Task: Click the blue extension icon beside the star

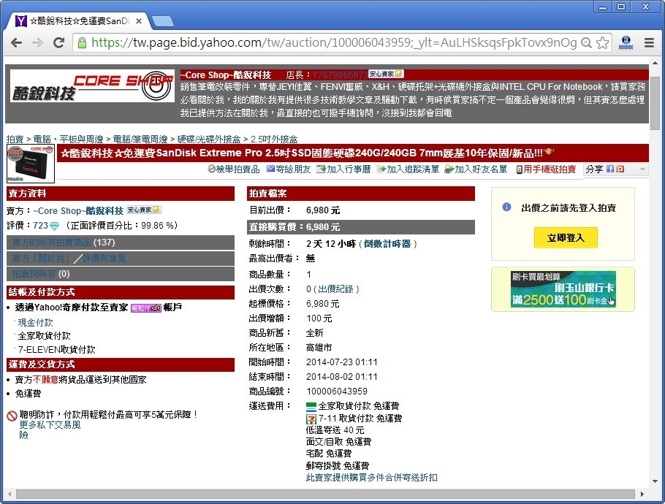Action: (626, 42)
